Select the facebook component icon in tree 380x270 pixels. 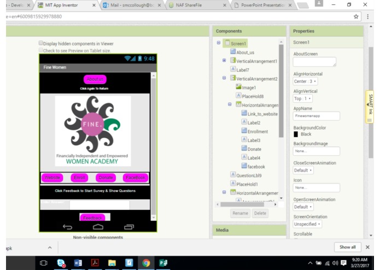tap(244, 166)
